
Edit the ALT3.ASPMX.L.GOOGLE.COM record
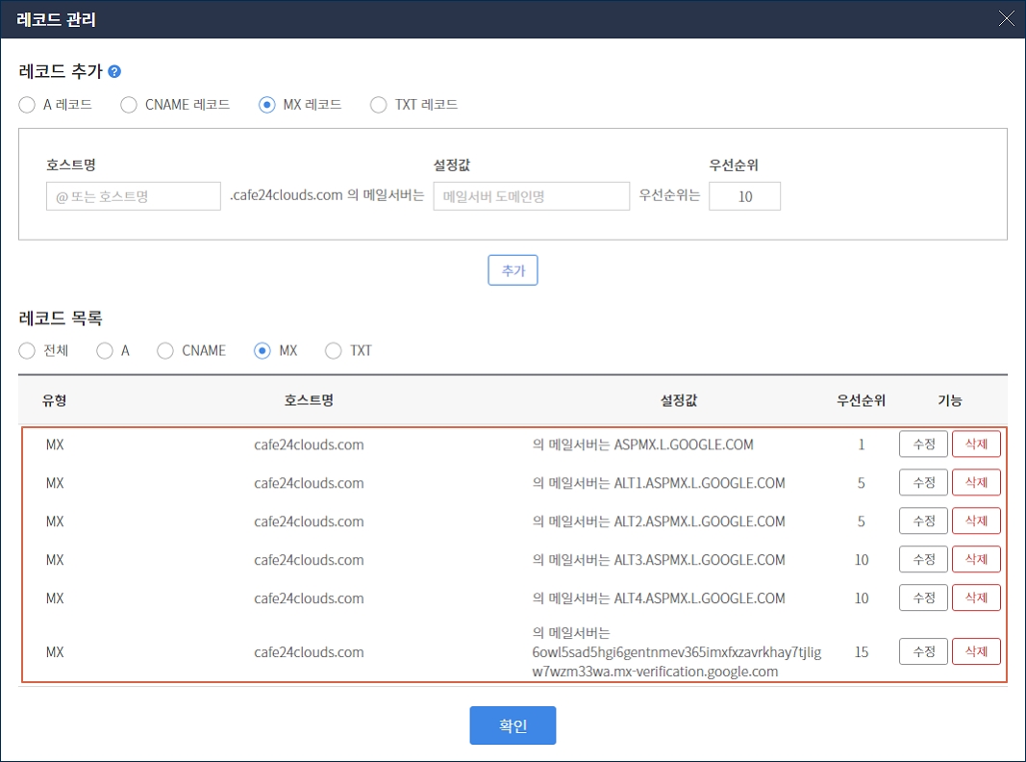(923, 560)
